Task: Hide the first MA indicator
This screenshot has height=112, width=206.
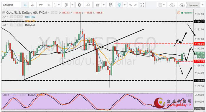Action: tap(11, 17)
